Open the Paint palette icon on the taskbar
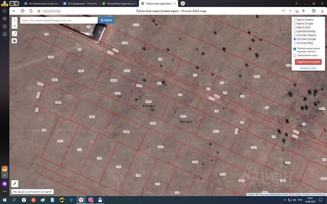Screen dimensions: 327x204 [x=43, y=200]
